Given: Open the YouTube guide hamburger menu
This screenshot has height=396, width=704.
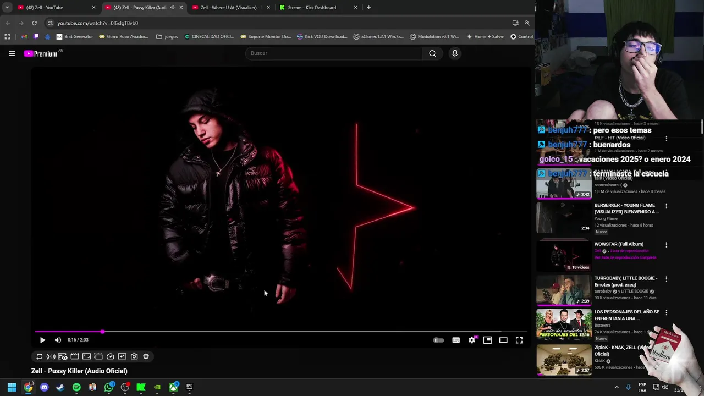Looking at the screenshot, I should coord(12,53).
